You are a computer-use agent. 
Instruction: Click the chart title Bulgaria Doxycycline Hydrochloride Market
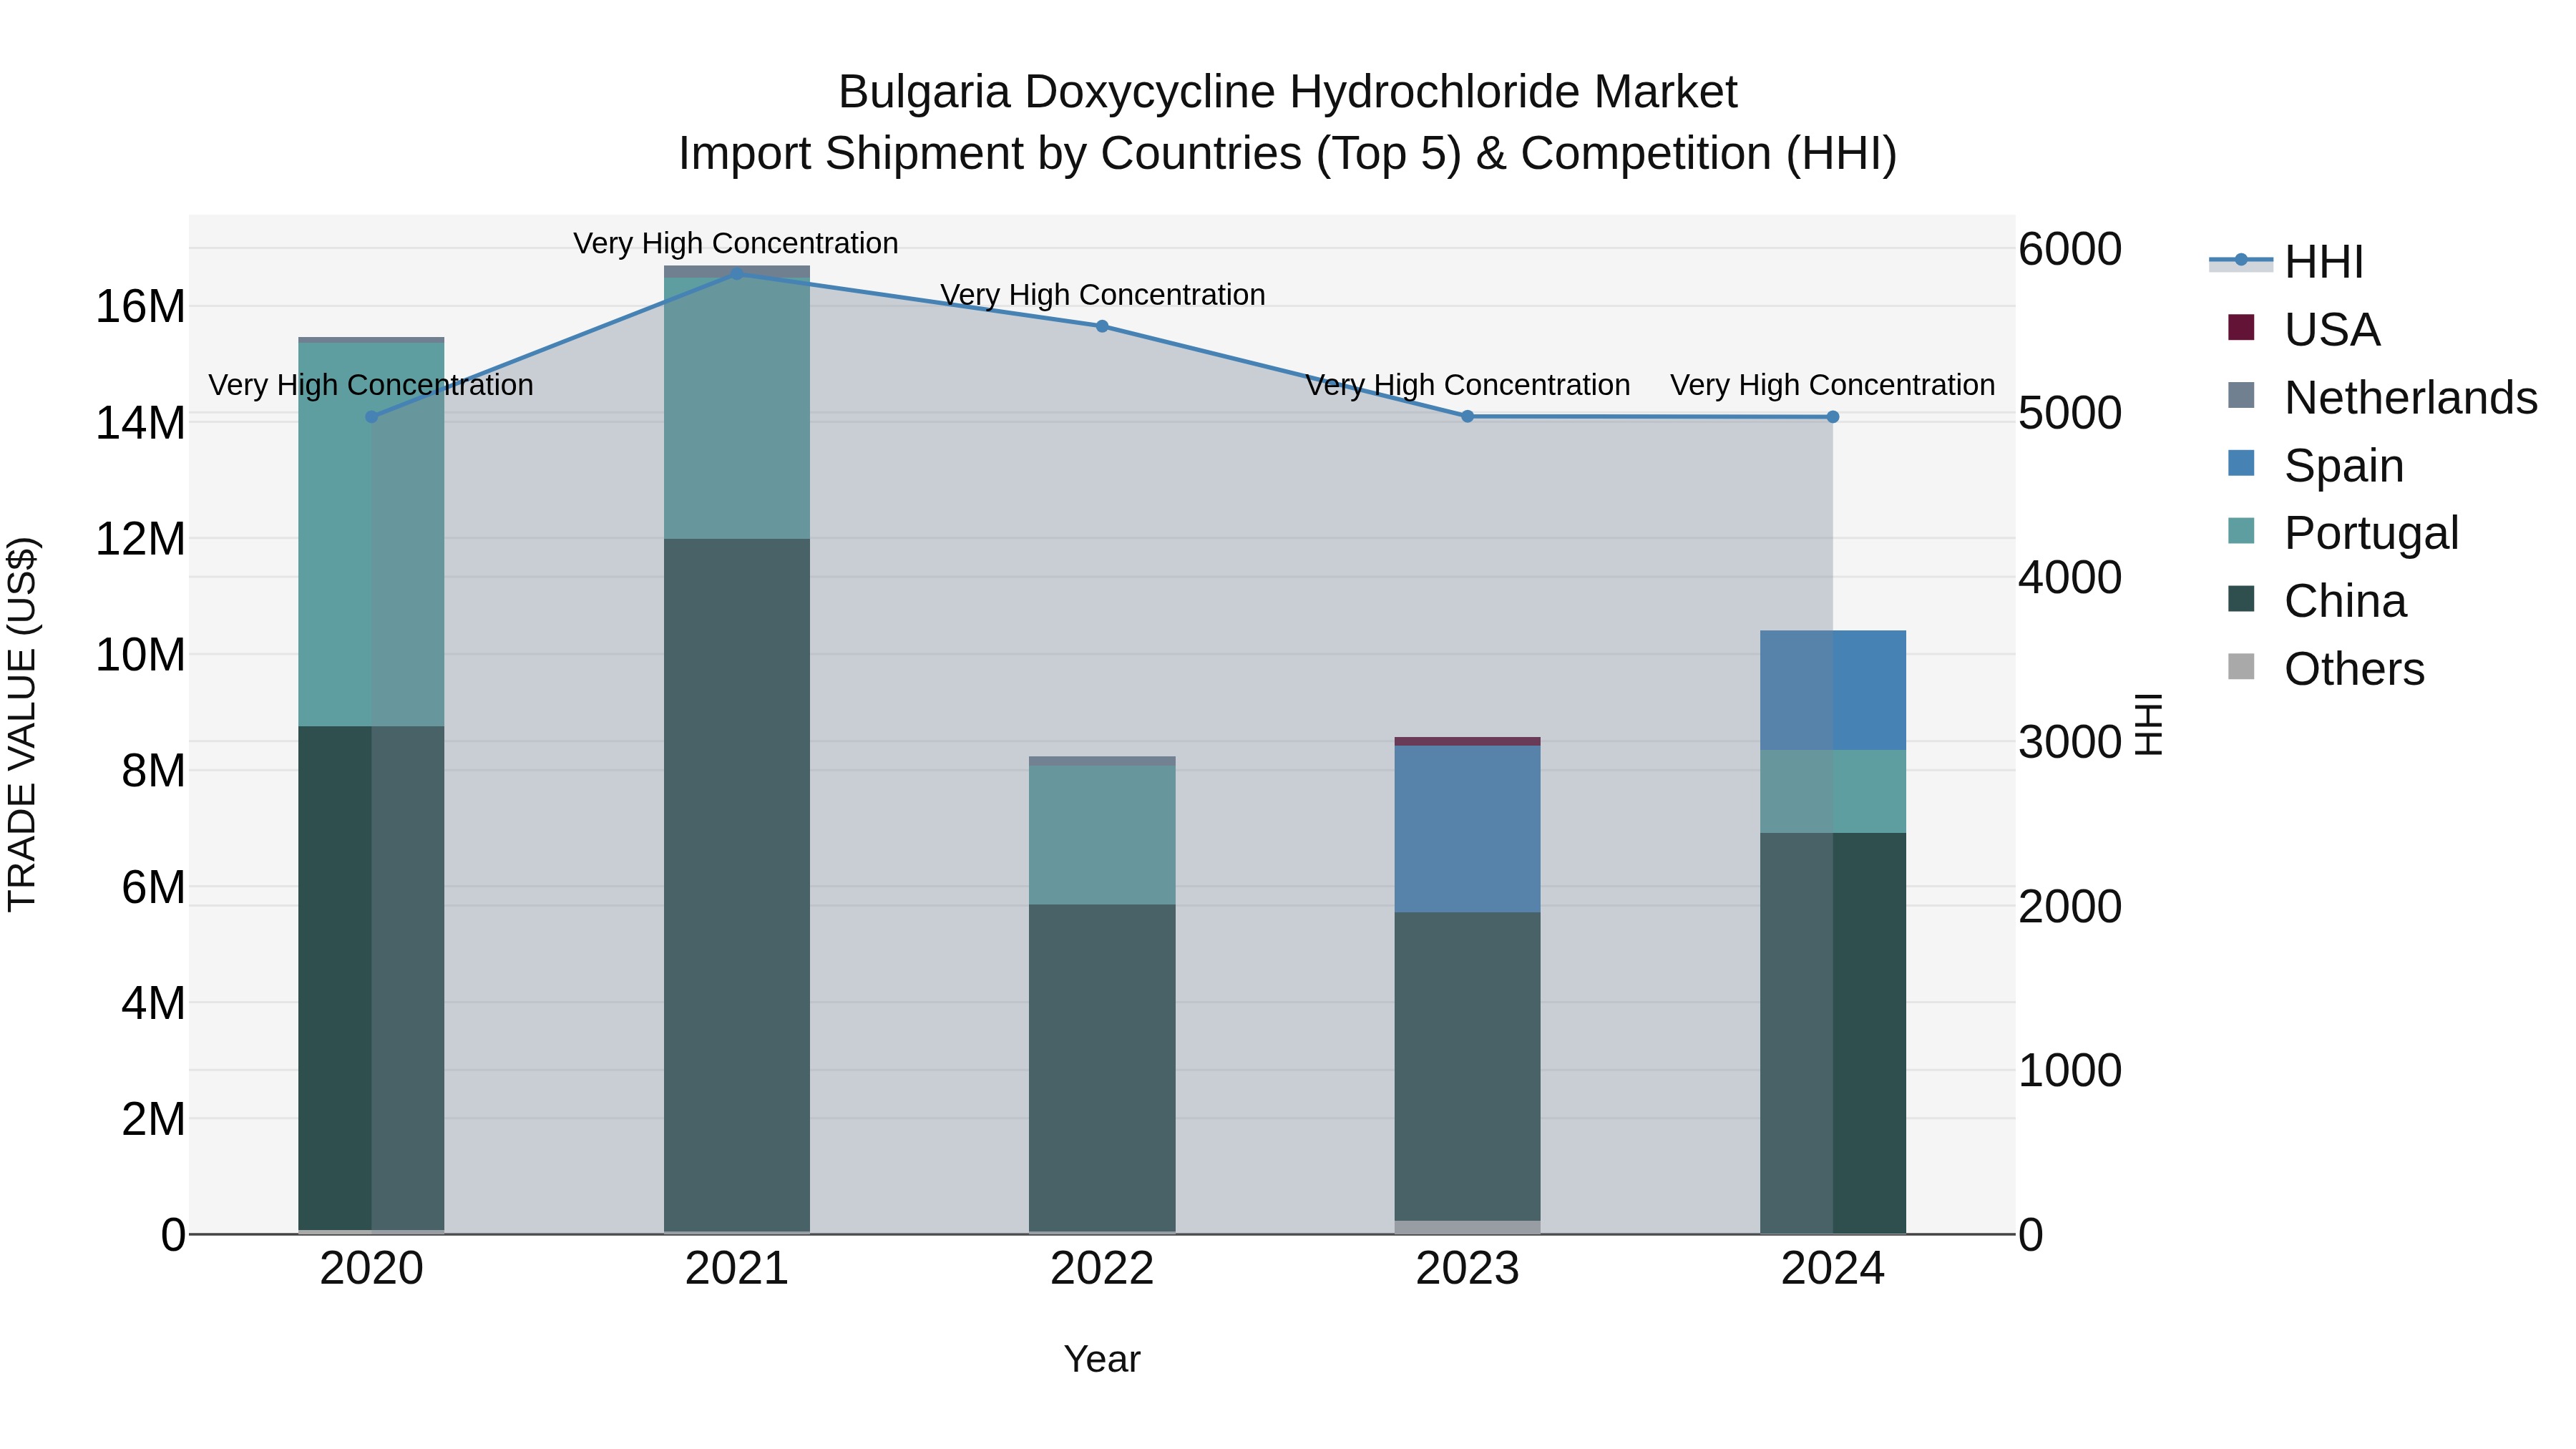pos(1288,92)
